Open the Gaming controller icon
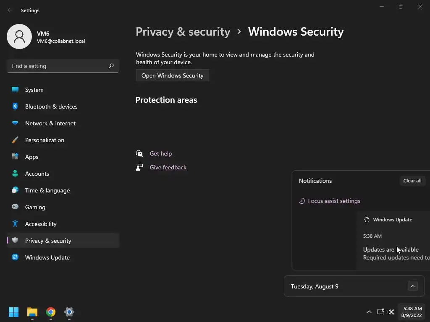The height and width of the screenshot is (322, 430). pyautogui.click(x=15, y=207)
